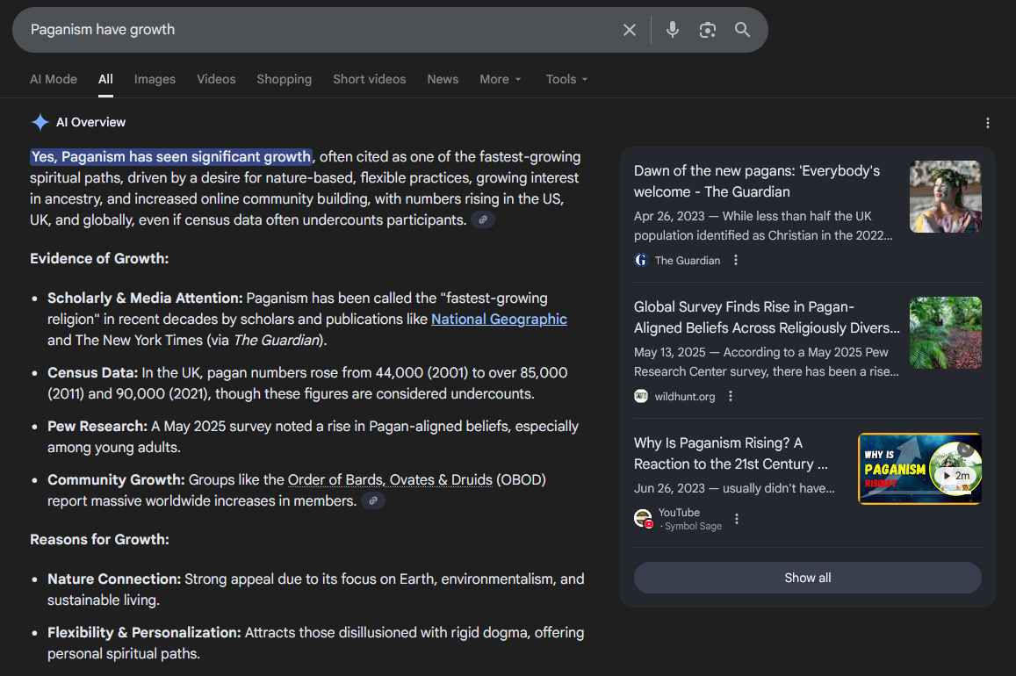
Task: Click the 'Nature Connection:' bullet label
Action: (114, 579)
